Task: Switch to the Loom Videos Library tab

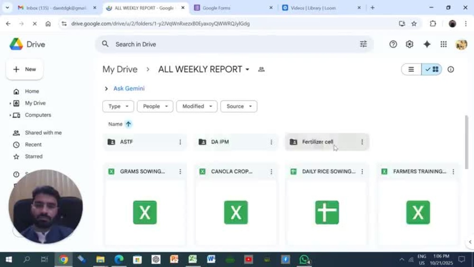Action: click(x=321, y=8)
